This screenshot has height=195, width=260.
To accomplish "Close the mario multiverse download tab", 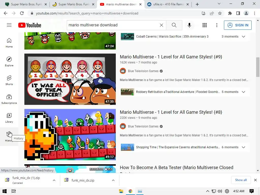I will 140,4.
